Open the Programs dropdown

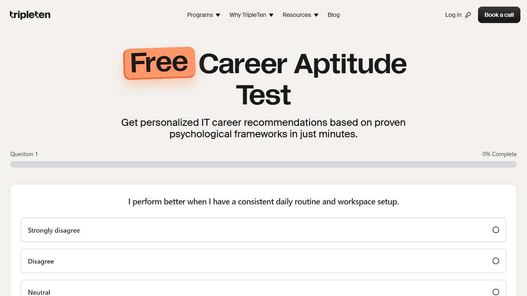pos(201,15)
